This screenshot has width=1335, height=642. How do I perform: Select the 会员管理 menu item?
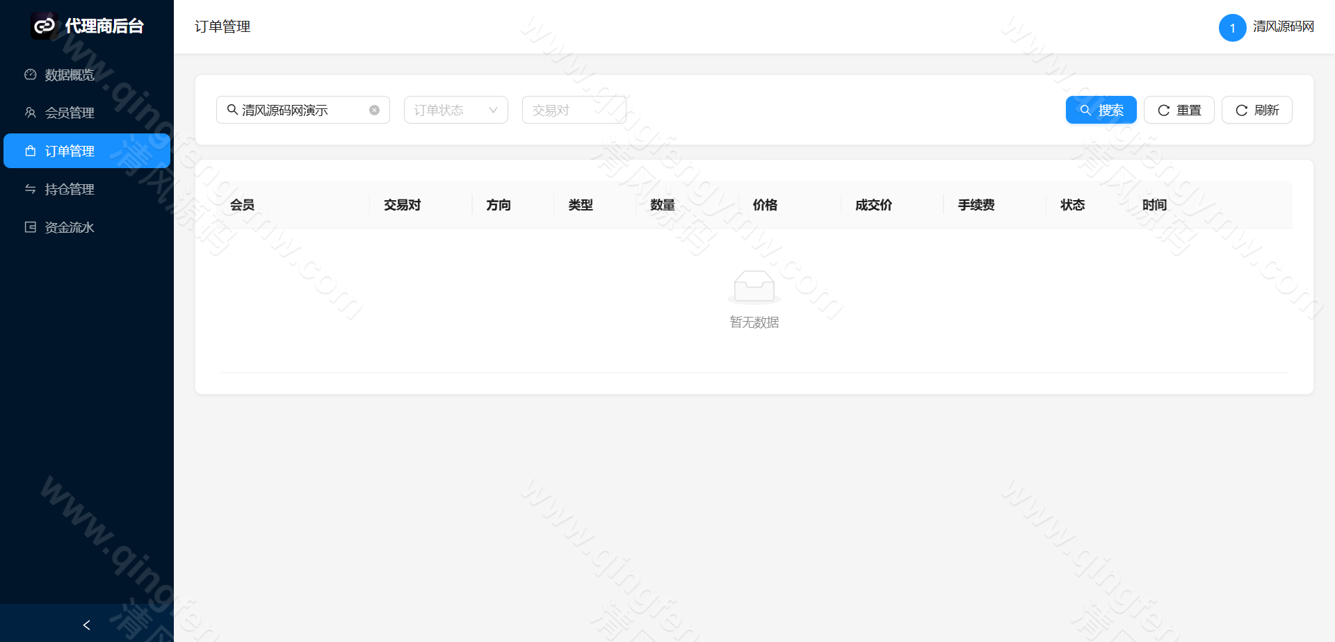70,113
